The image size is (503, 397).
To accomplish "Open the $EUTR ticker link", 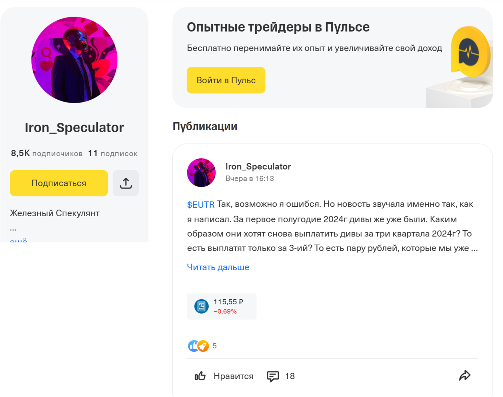I will tap(201, 205).
